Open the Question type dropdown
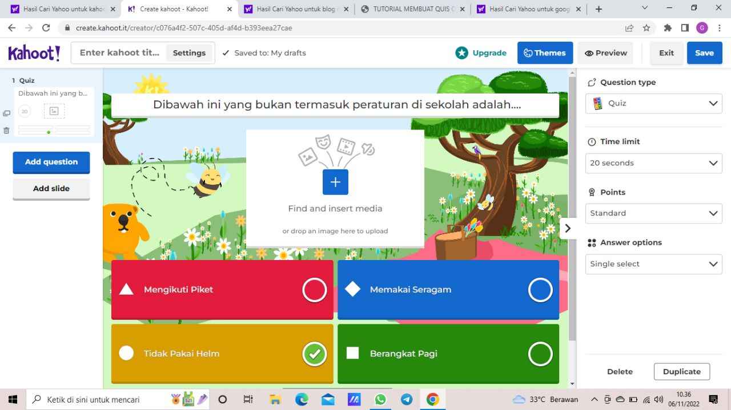 pyautogui.click(x=654, y=103)
